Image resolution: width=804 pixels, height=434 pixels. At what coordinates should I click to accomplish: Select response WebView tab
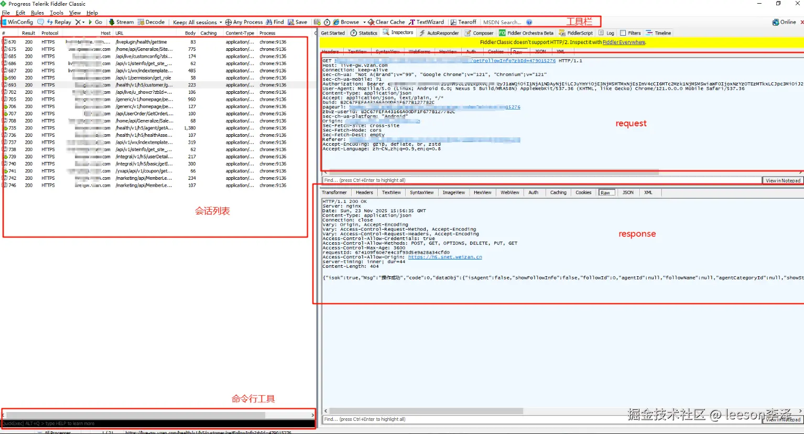click(509, 192)
